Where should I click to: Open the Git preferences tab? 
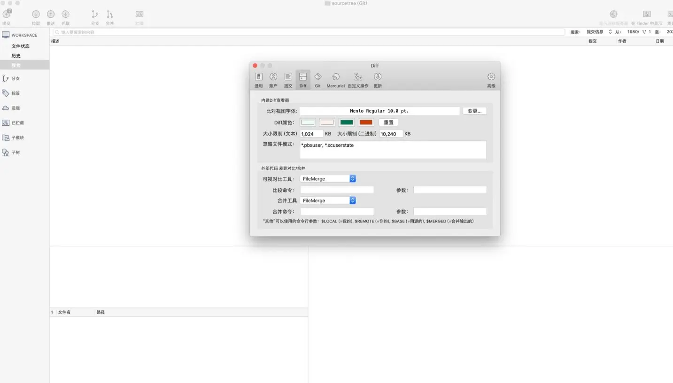point(318,80)
